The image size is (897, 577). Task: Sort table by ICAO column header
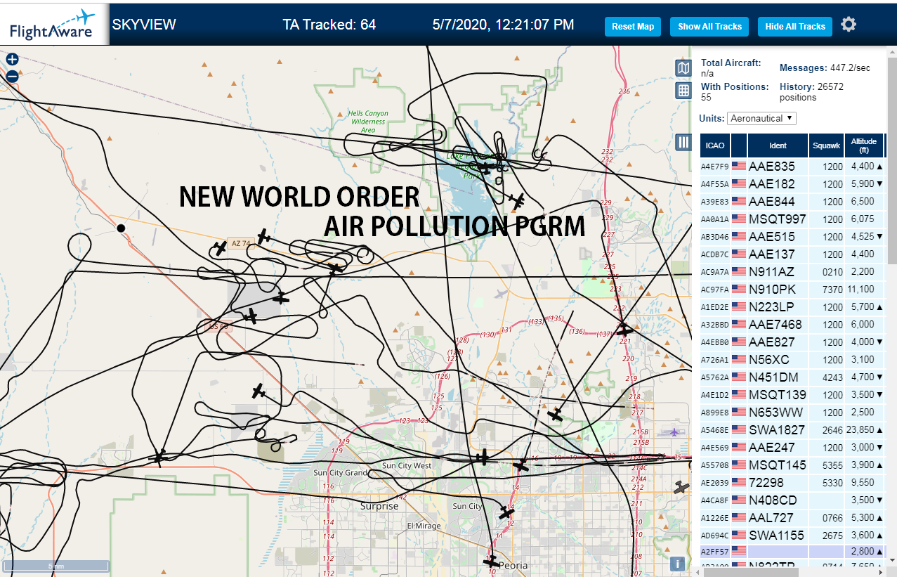[x=715, y=145]
